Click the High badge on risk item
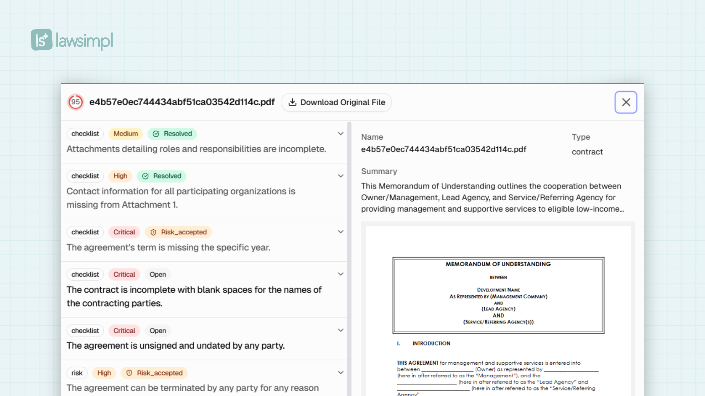The width and height of the screenshot is (705, 396). (104, 373)
